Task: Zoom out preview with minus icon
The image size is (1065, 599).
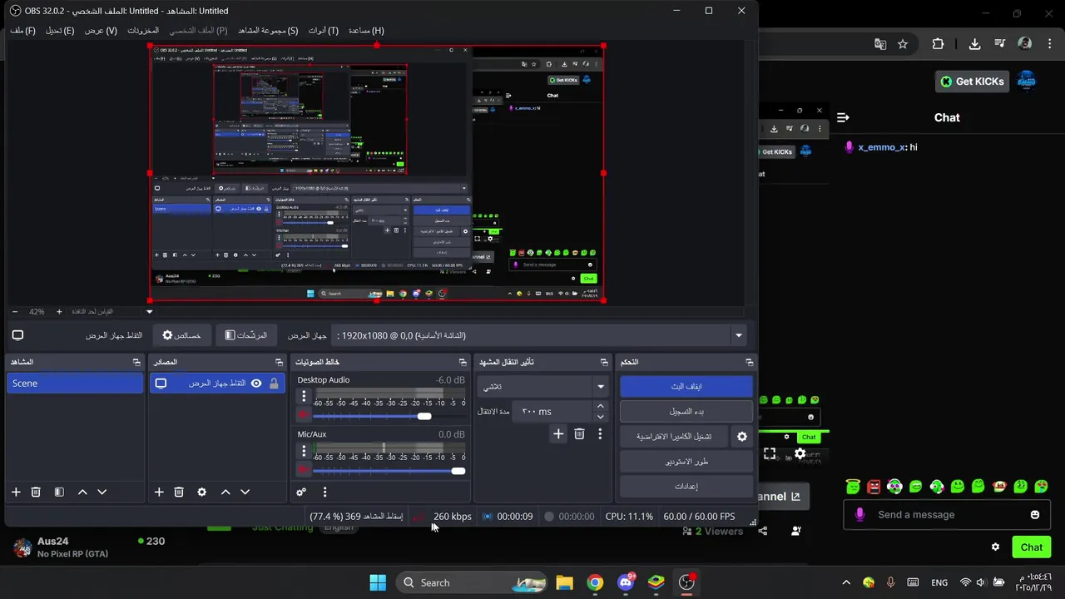Action: pos(15,312)
